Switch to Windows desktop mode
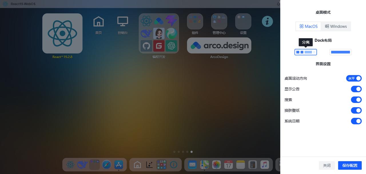 point(336,26)
